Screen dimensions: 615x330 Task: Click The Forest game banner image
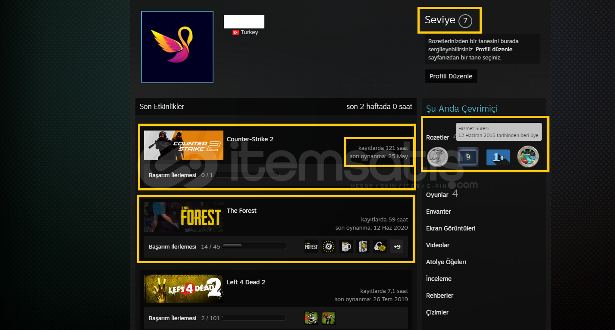tap(184, 217)
